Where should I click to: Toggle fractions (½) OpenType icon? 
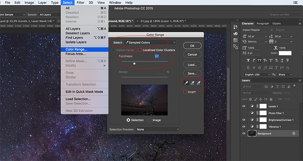[x=288, y=68]
